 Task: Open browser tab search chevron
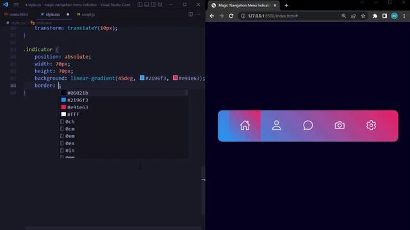[362, 3]
